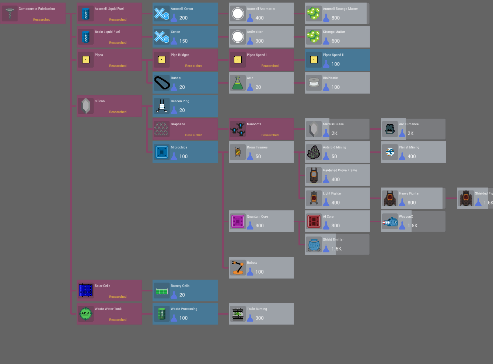This screenshot has height=364, width=493.
Task: Click the Heavy Fighter ship icon
Action: click(390, 198)
